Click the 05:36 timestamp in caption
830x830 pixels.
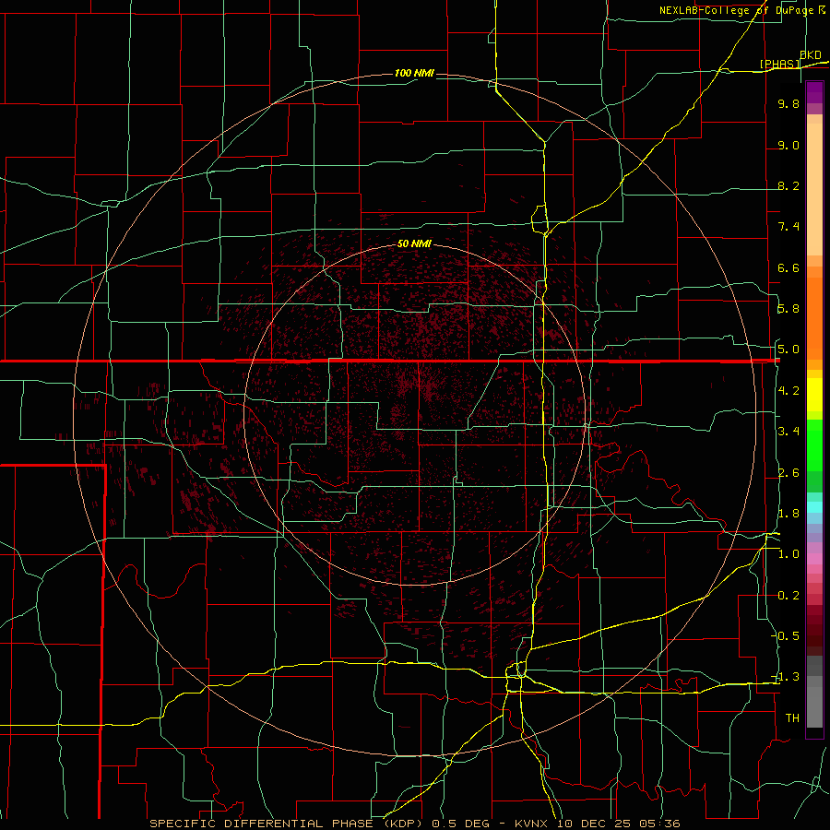point(661,824)
